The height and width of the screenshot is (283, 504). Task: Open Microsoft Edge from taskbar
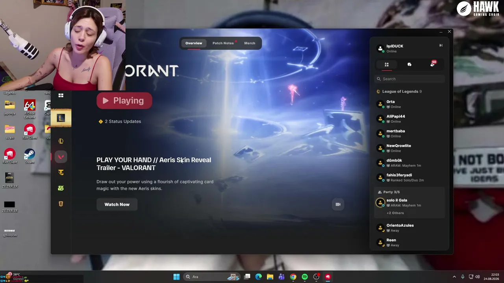[258, 277]
